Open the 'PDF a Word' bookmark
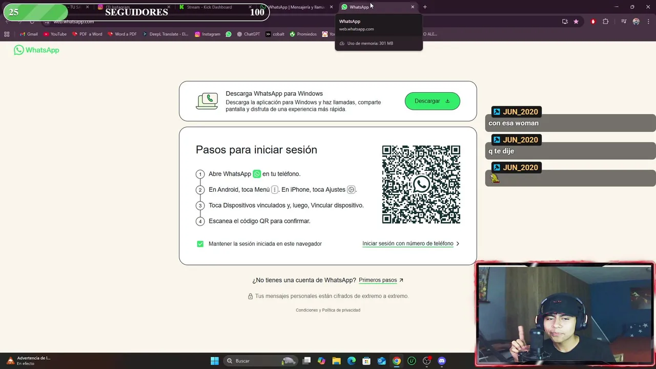The width and height of the screenshot is (656, 369). click(87, 34)
